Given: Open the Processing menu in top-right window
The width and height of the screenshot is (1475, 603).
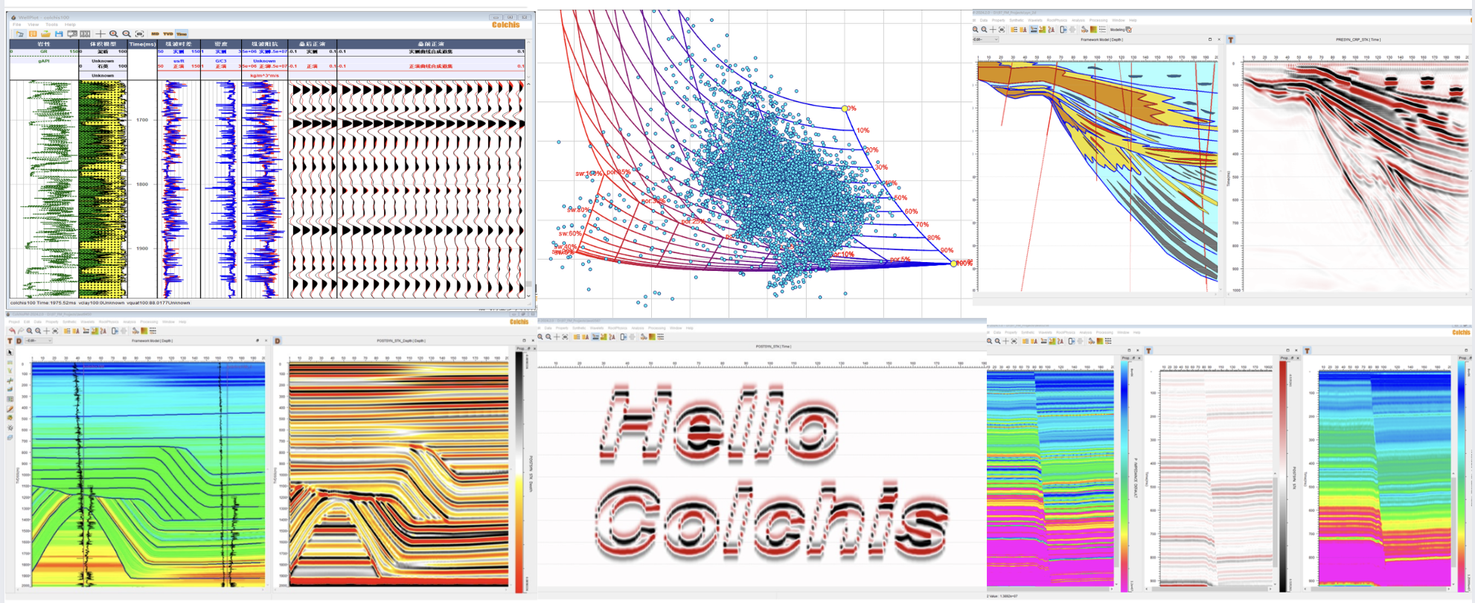Looking at the screenshot, I should (1098, 20).
